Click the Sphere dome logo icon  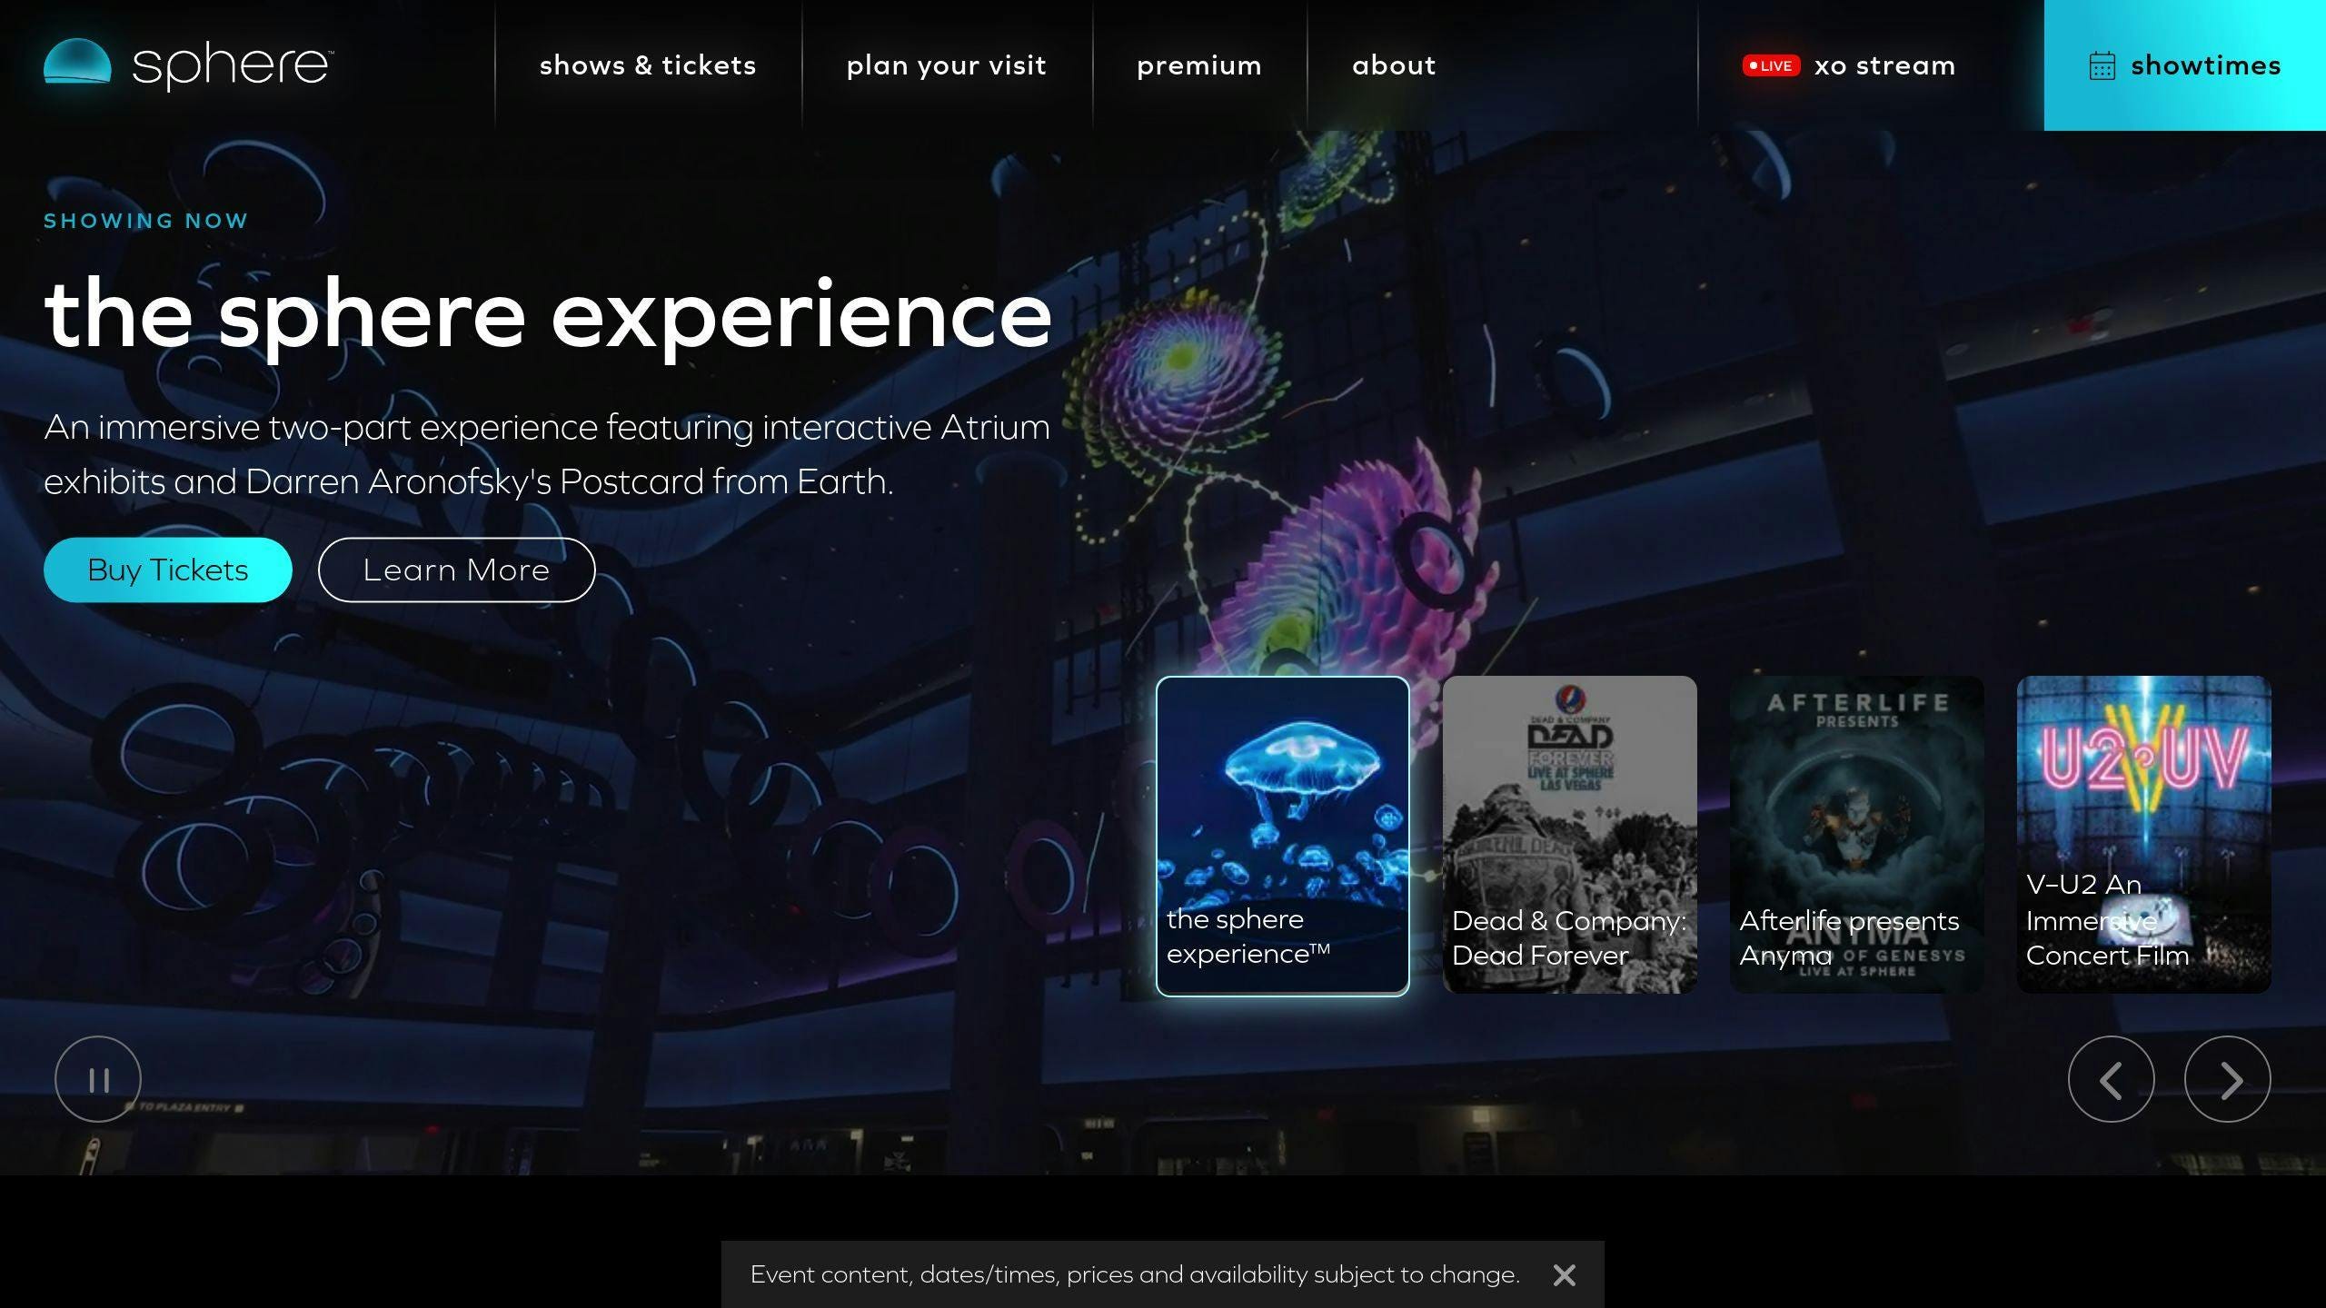coord(77,62)
